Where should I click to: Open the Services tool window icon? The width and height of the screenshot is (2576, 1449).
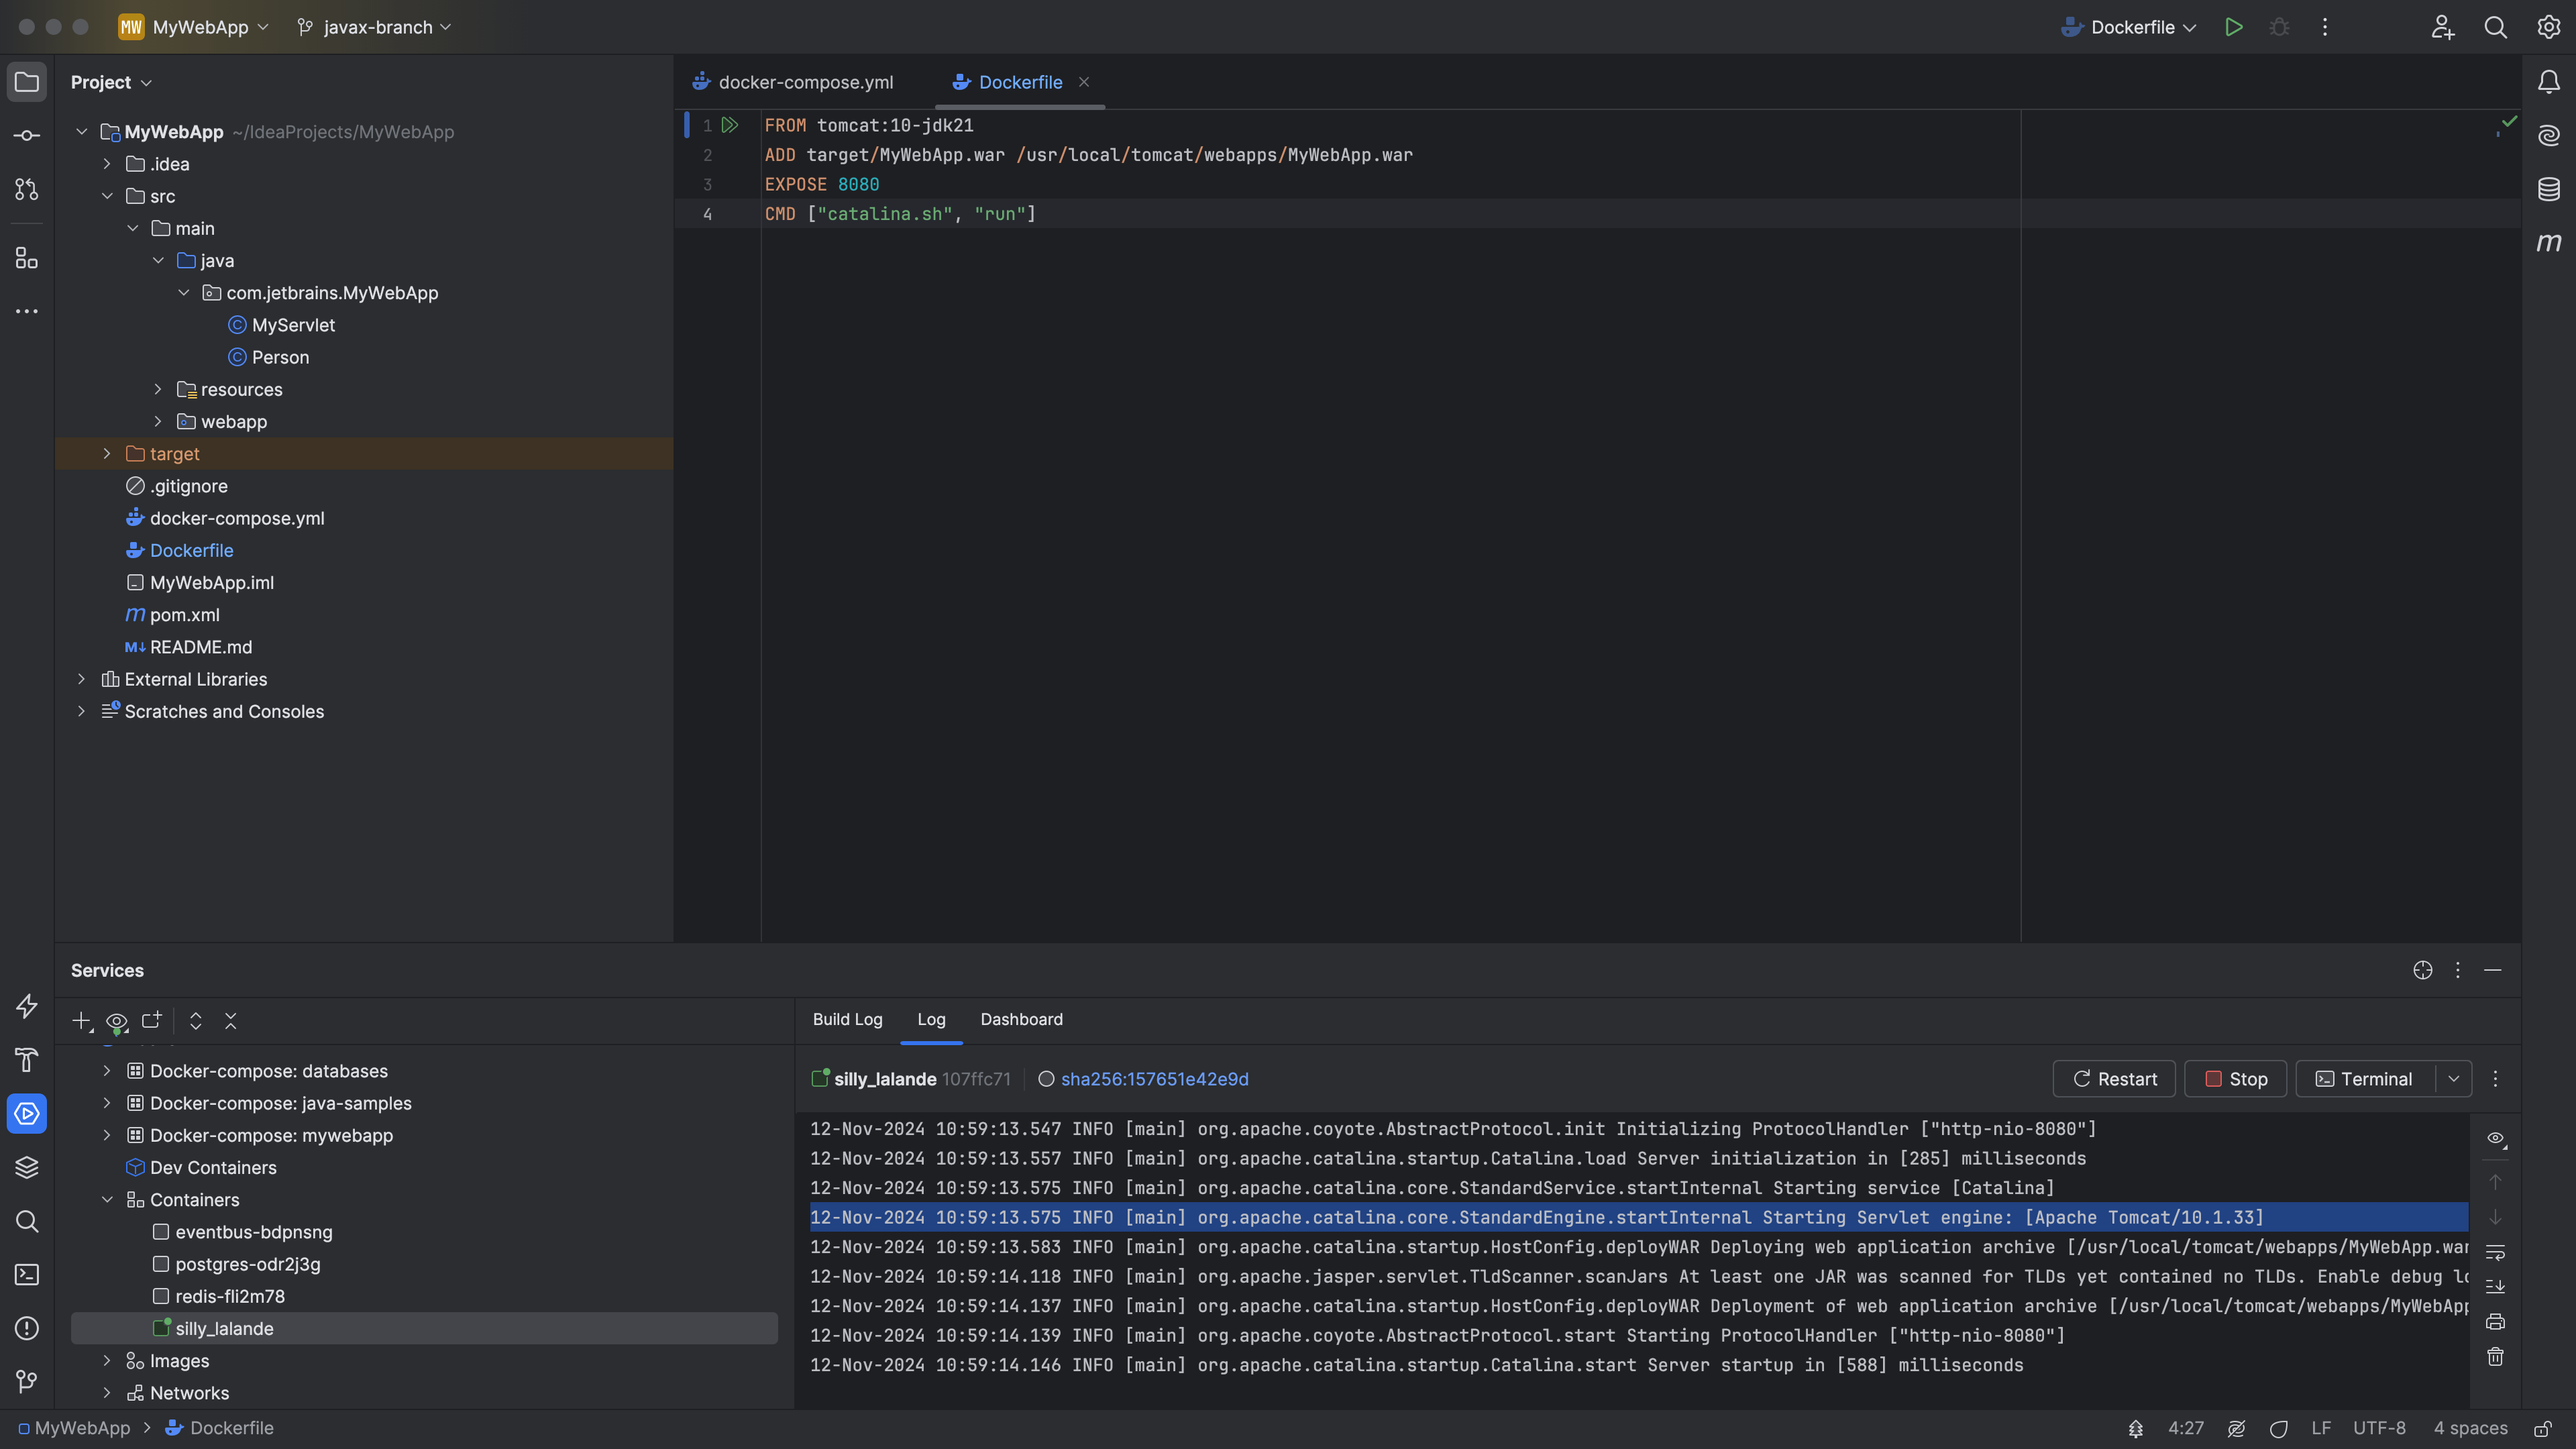(27, 1113)
